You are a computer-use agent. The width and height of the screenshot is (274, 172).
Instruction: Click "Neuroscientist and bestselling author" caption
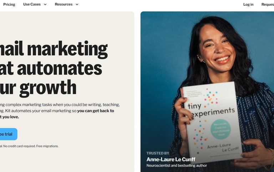click(177, 165)
